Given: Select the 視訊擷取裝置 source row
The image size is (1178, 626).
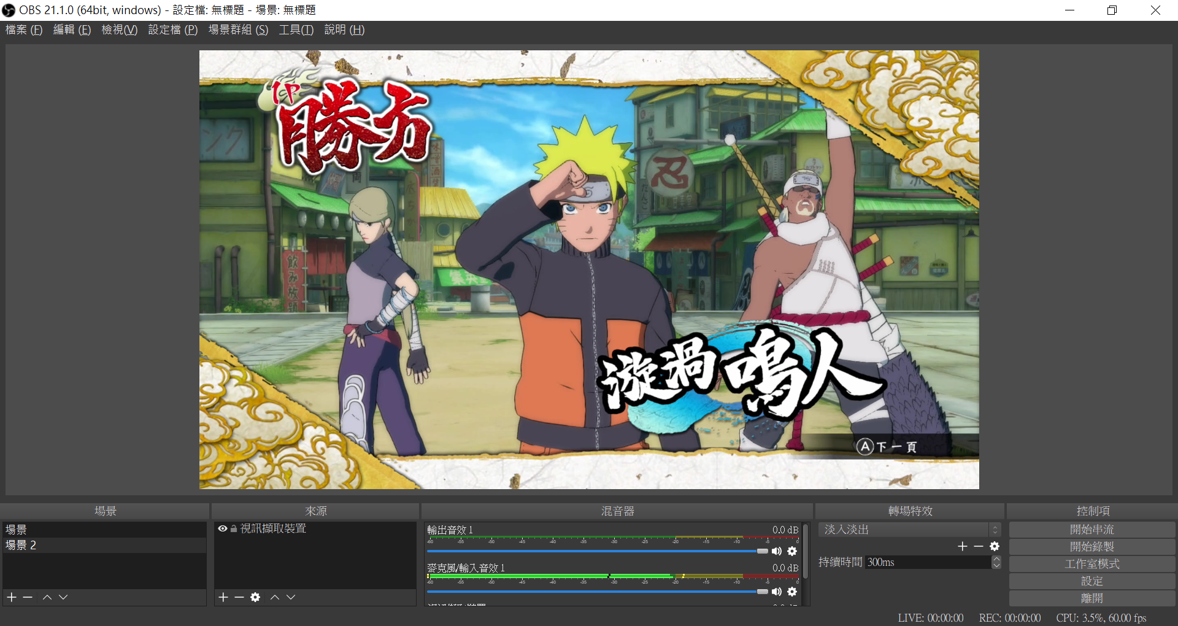Looking at the screenshot, I should tap(315, 528).
